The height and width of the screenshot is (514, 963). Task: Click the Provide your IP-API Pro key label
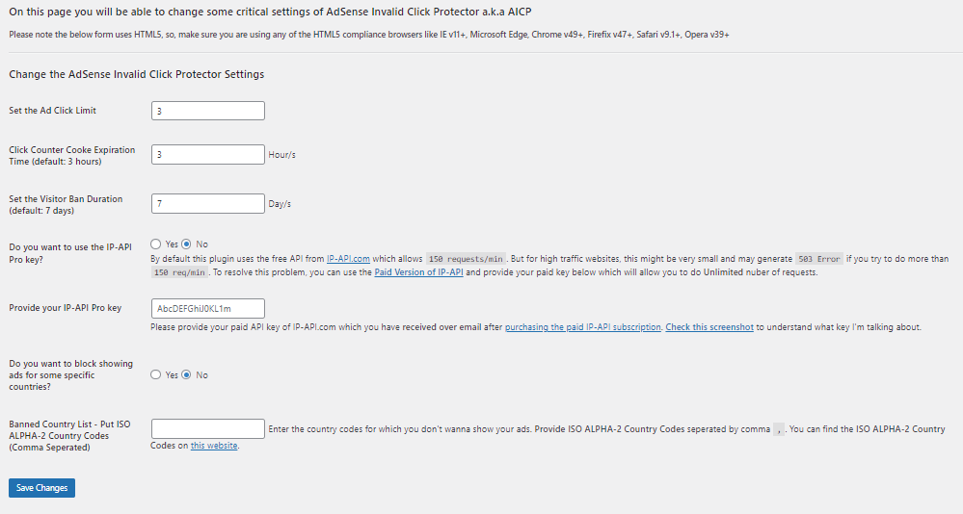click(x=66, y=309)
